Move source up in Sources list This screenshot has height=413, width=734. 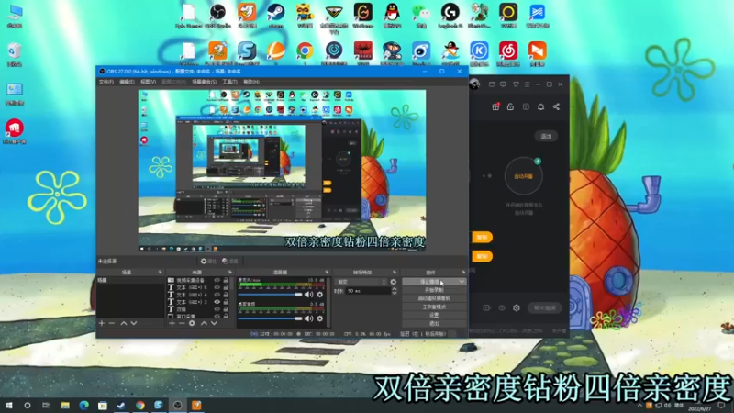(x=204, y=323)
